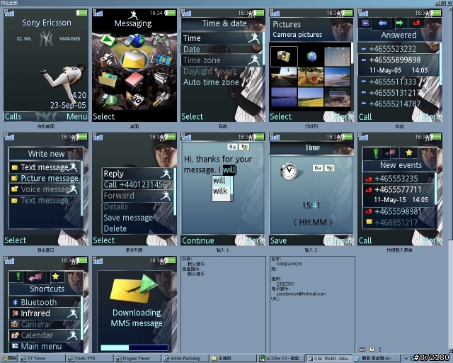Select the yellow star tab above New events
Image resolution: width=453 pixels, height=363 pixels.
[409, 152]
